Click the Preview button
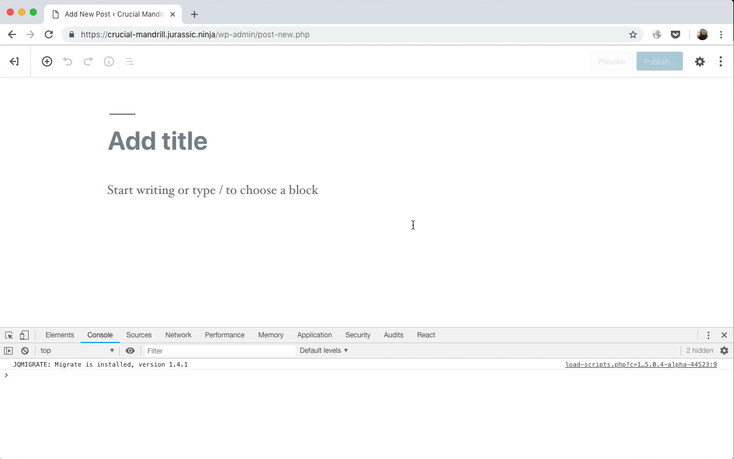Image resolution: width=734 pixels, height=459 pixels. [612, 61]
